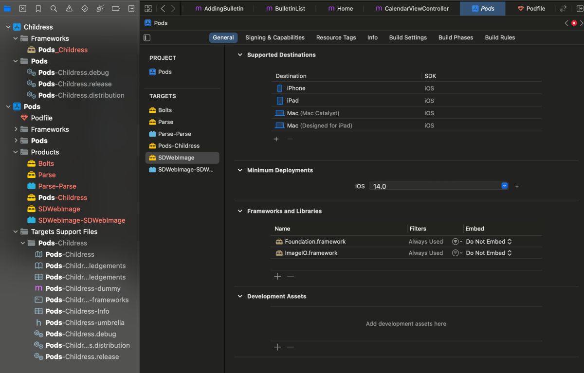Open the source control navigator icon

point(23,9)
